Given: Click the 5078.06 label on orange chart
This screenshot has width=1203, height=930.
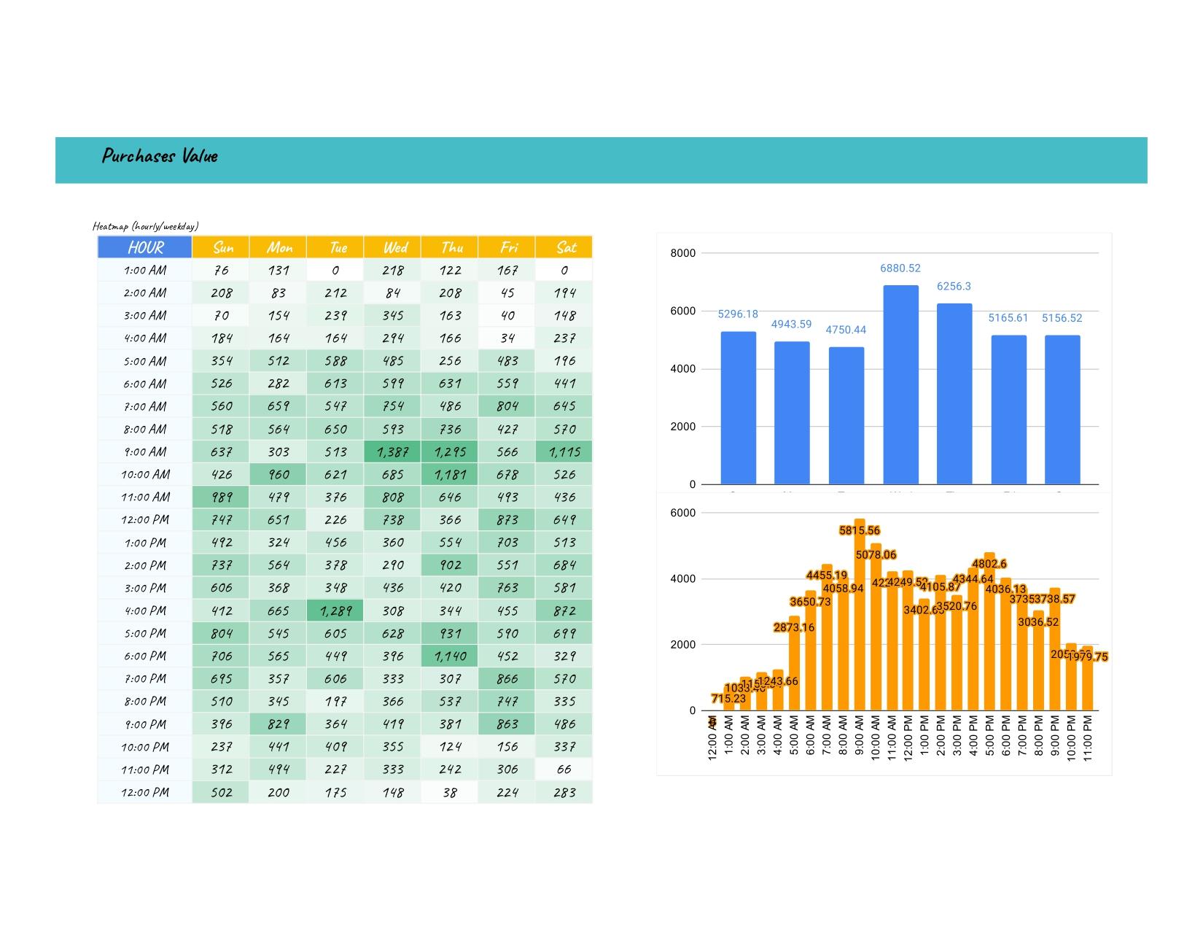Looking at the screenshot, I should tap(876, 555).
